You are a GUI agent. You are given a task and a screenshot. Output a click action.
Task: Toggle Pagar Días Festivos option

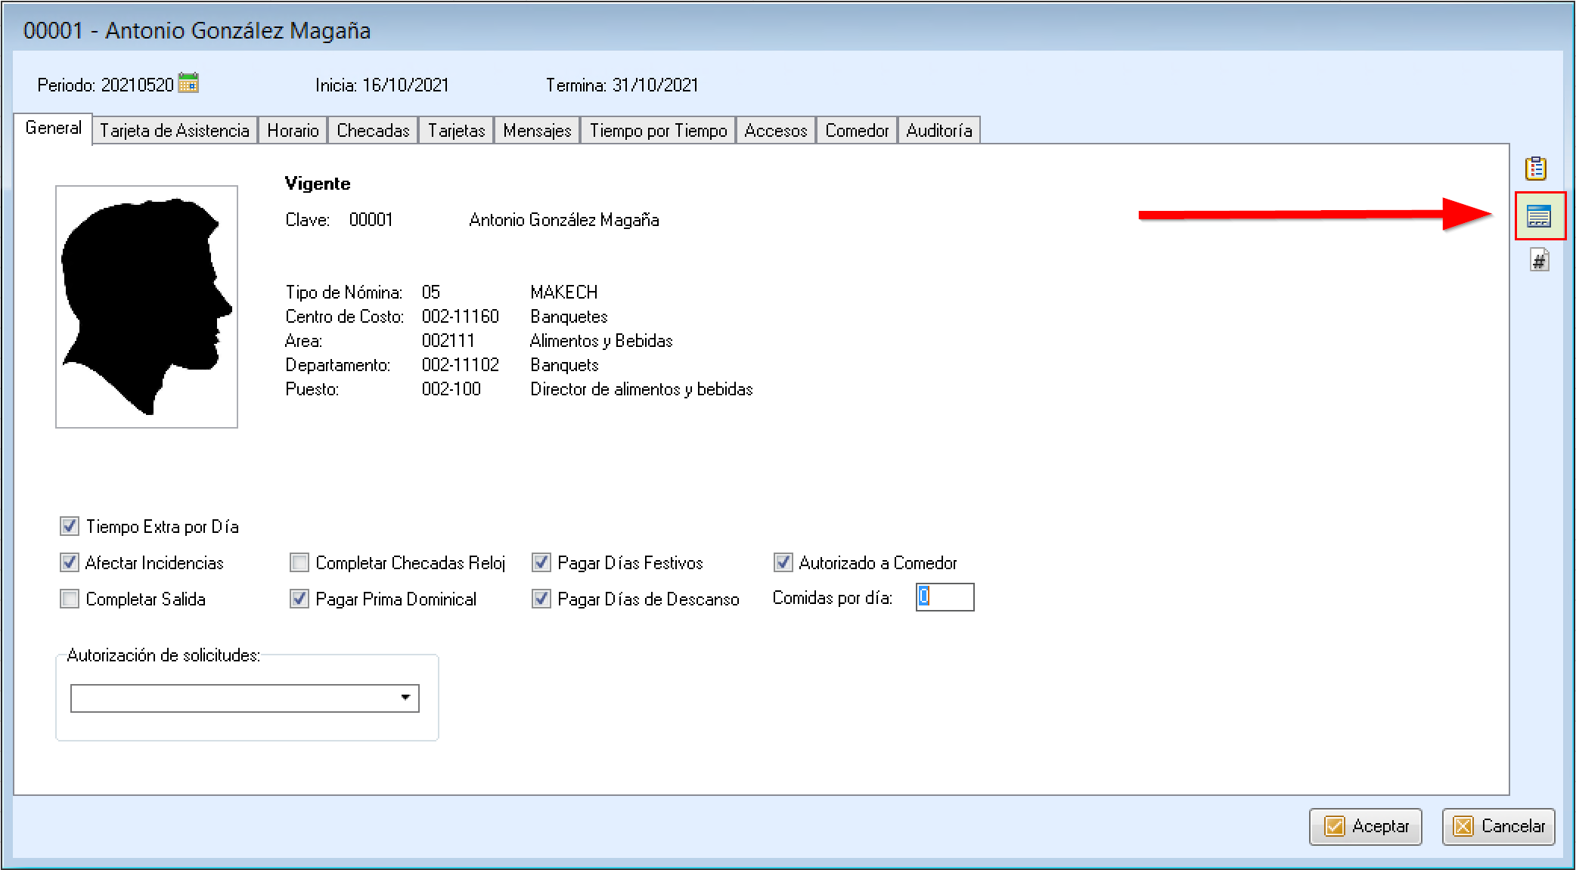click(x=541, y=562)
